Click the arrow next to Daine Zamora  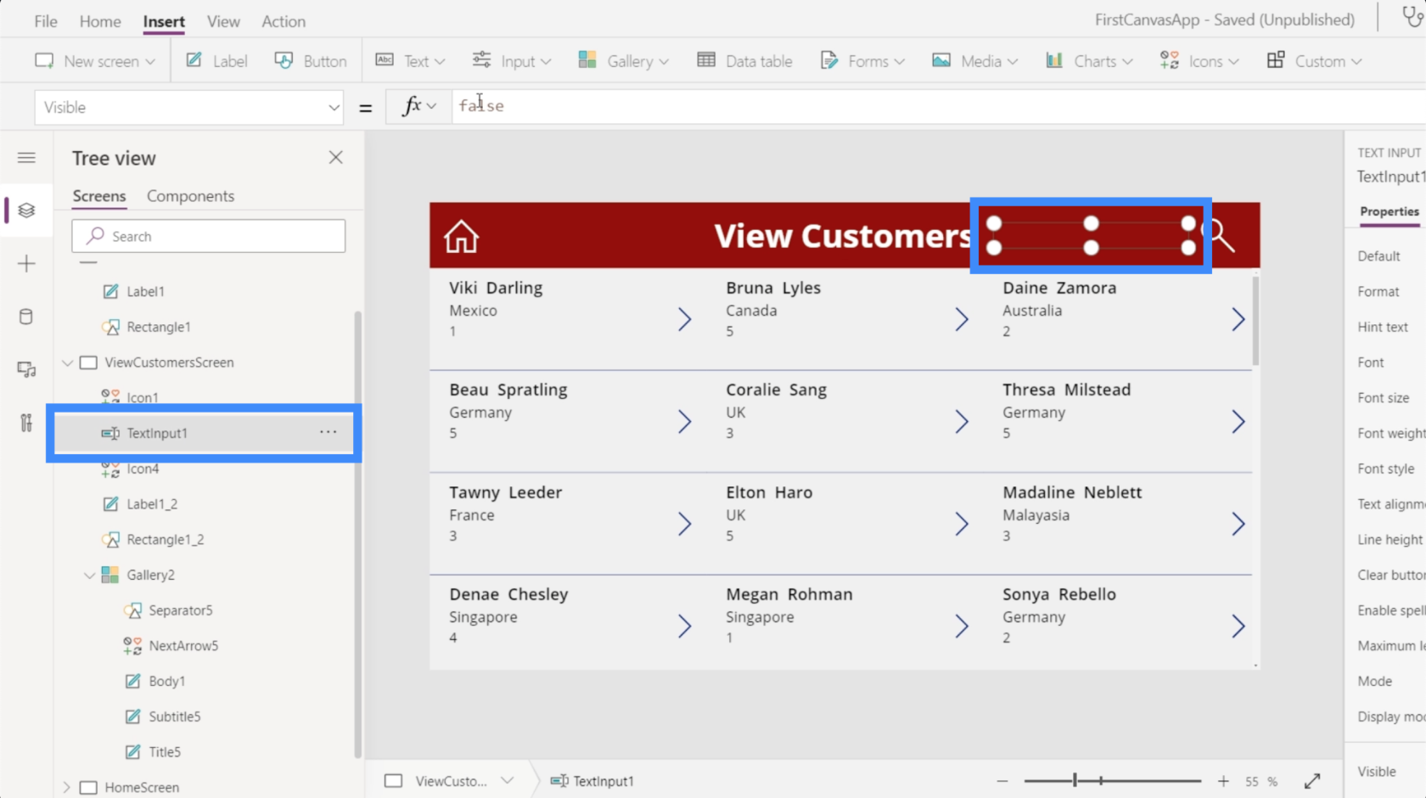pyautogui.click(x=1238, y=319)
